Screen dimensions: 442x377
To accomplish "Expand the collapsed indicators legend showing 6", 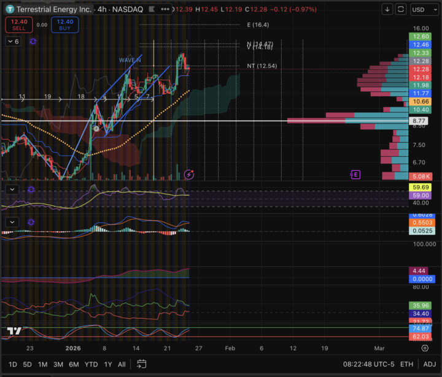I will tap(14, 42).
